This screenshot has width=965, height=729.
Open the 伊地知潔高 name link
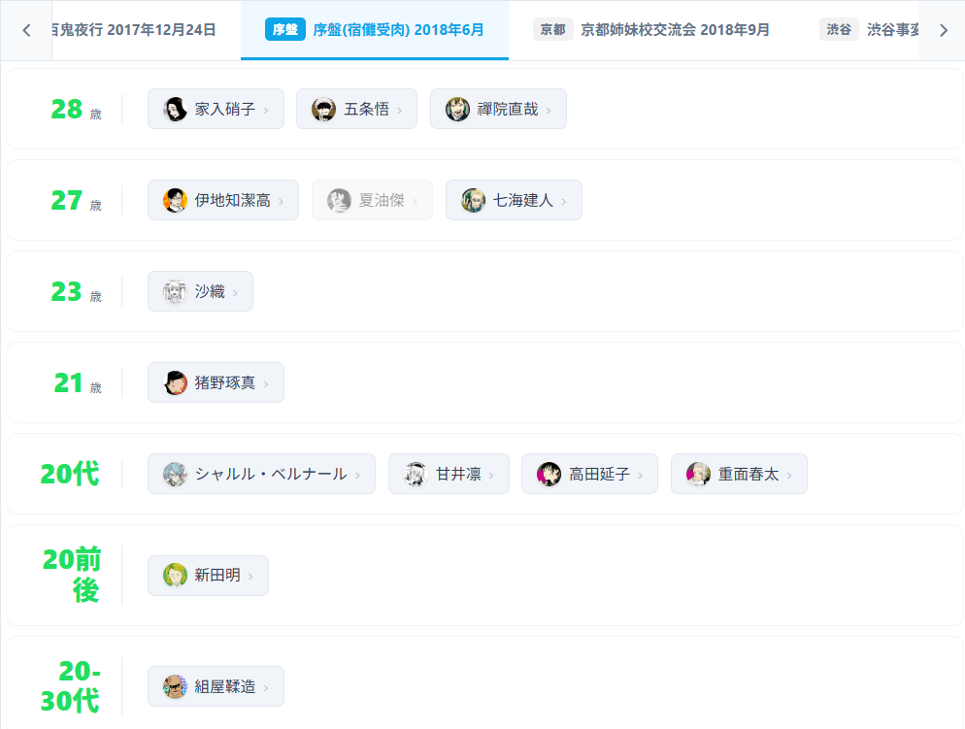[233, 200]
